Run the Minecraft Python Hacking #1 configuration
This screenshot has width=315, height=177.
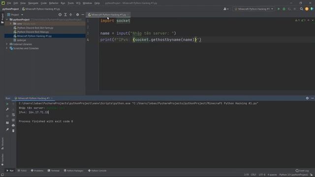279,9
